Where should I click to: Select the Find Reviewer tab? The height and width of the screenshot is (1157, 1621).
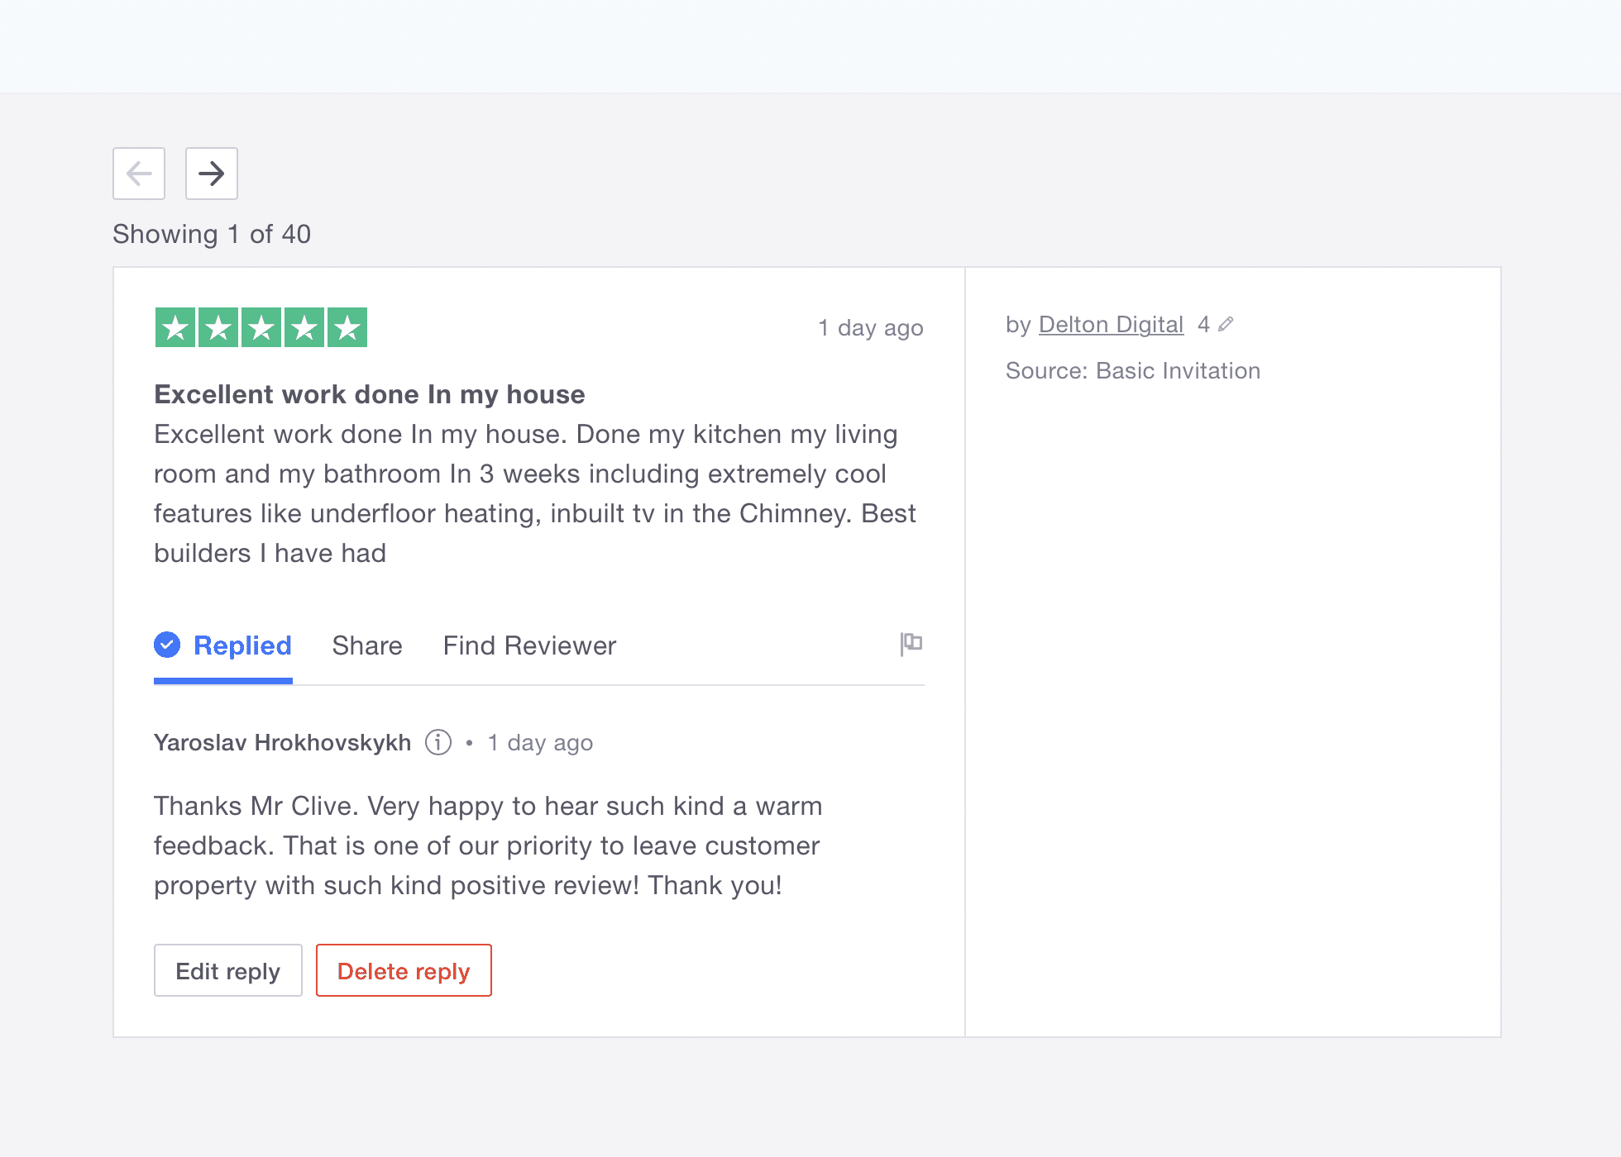529,645
